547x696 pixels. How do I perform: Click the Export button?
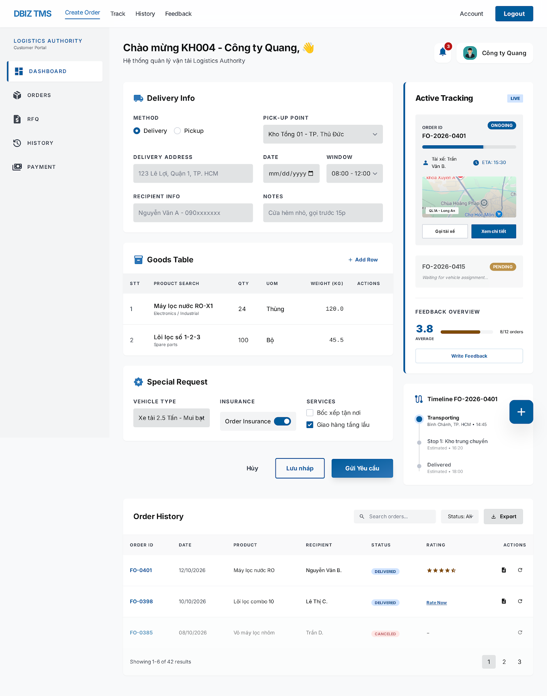coord(503,517)
